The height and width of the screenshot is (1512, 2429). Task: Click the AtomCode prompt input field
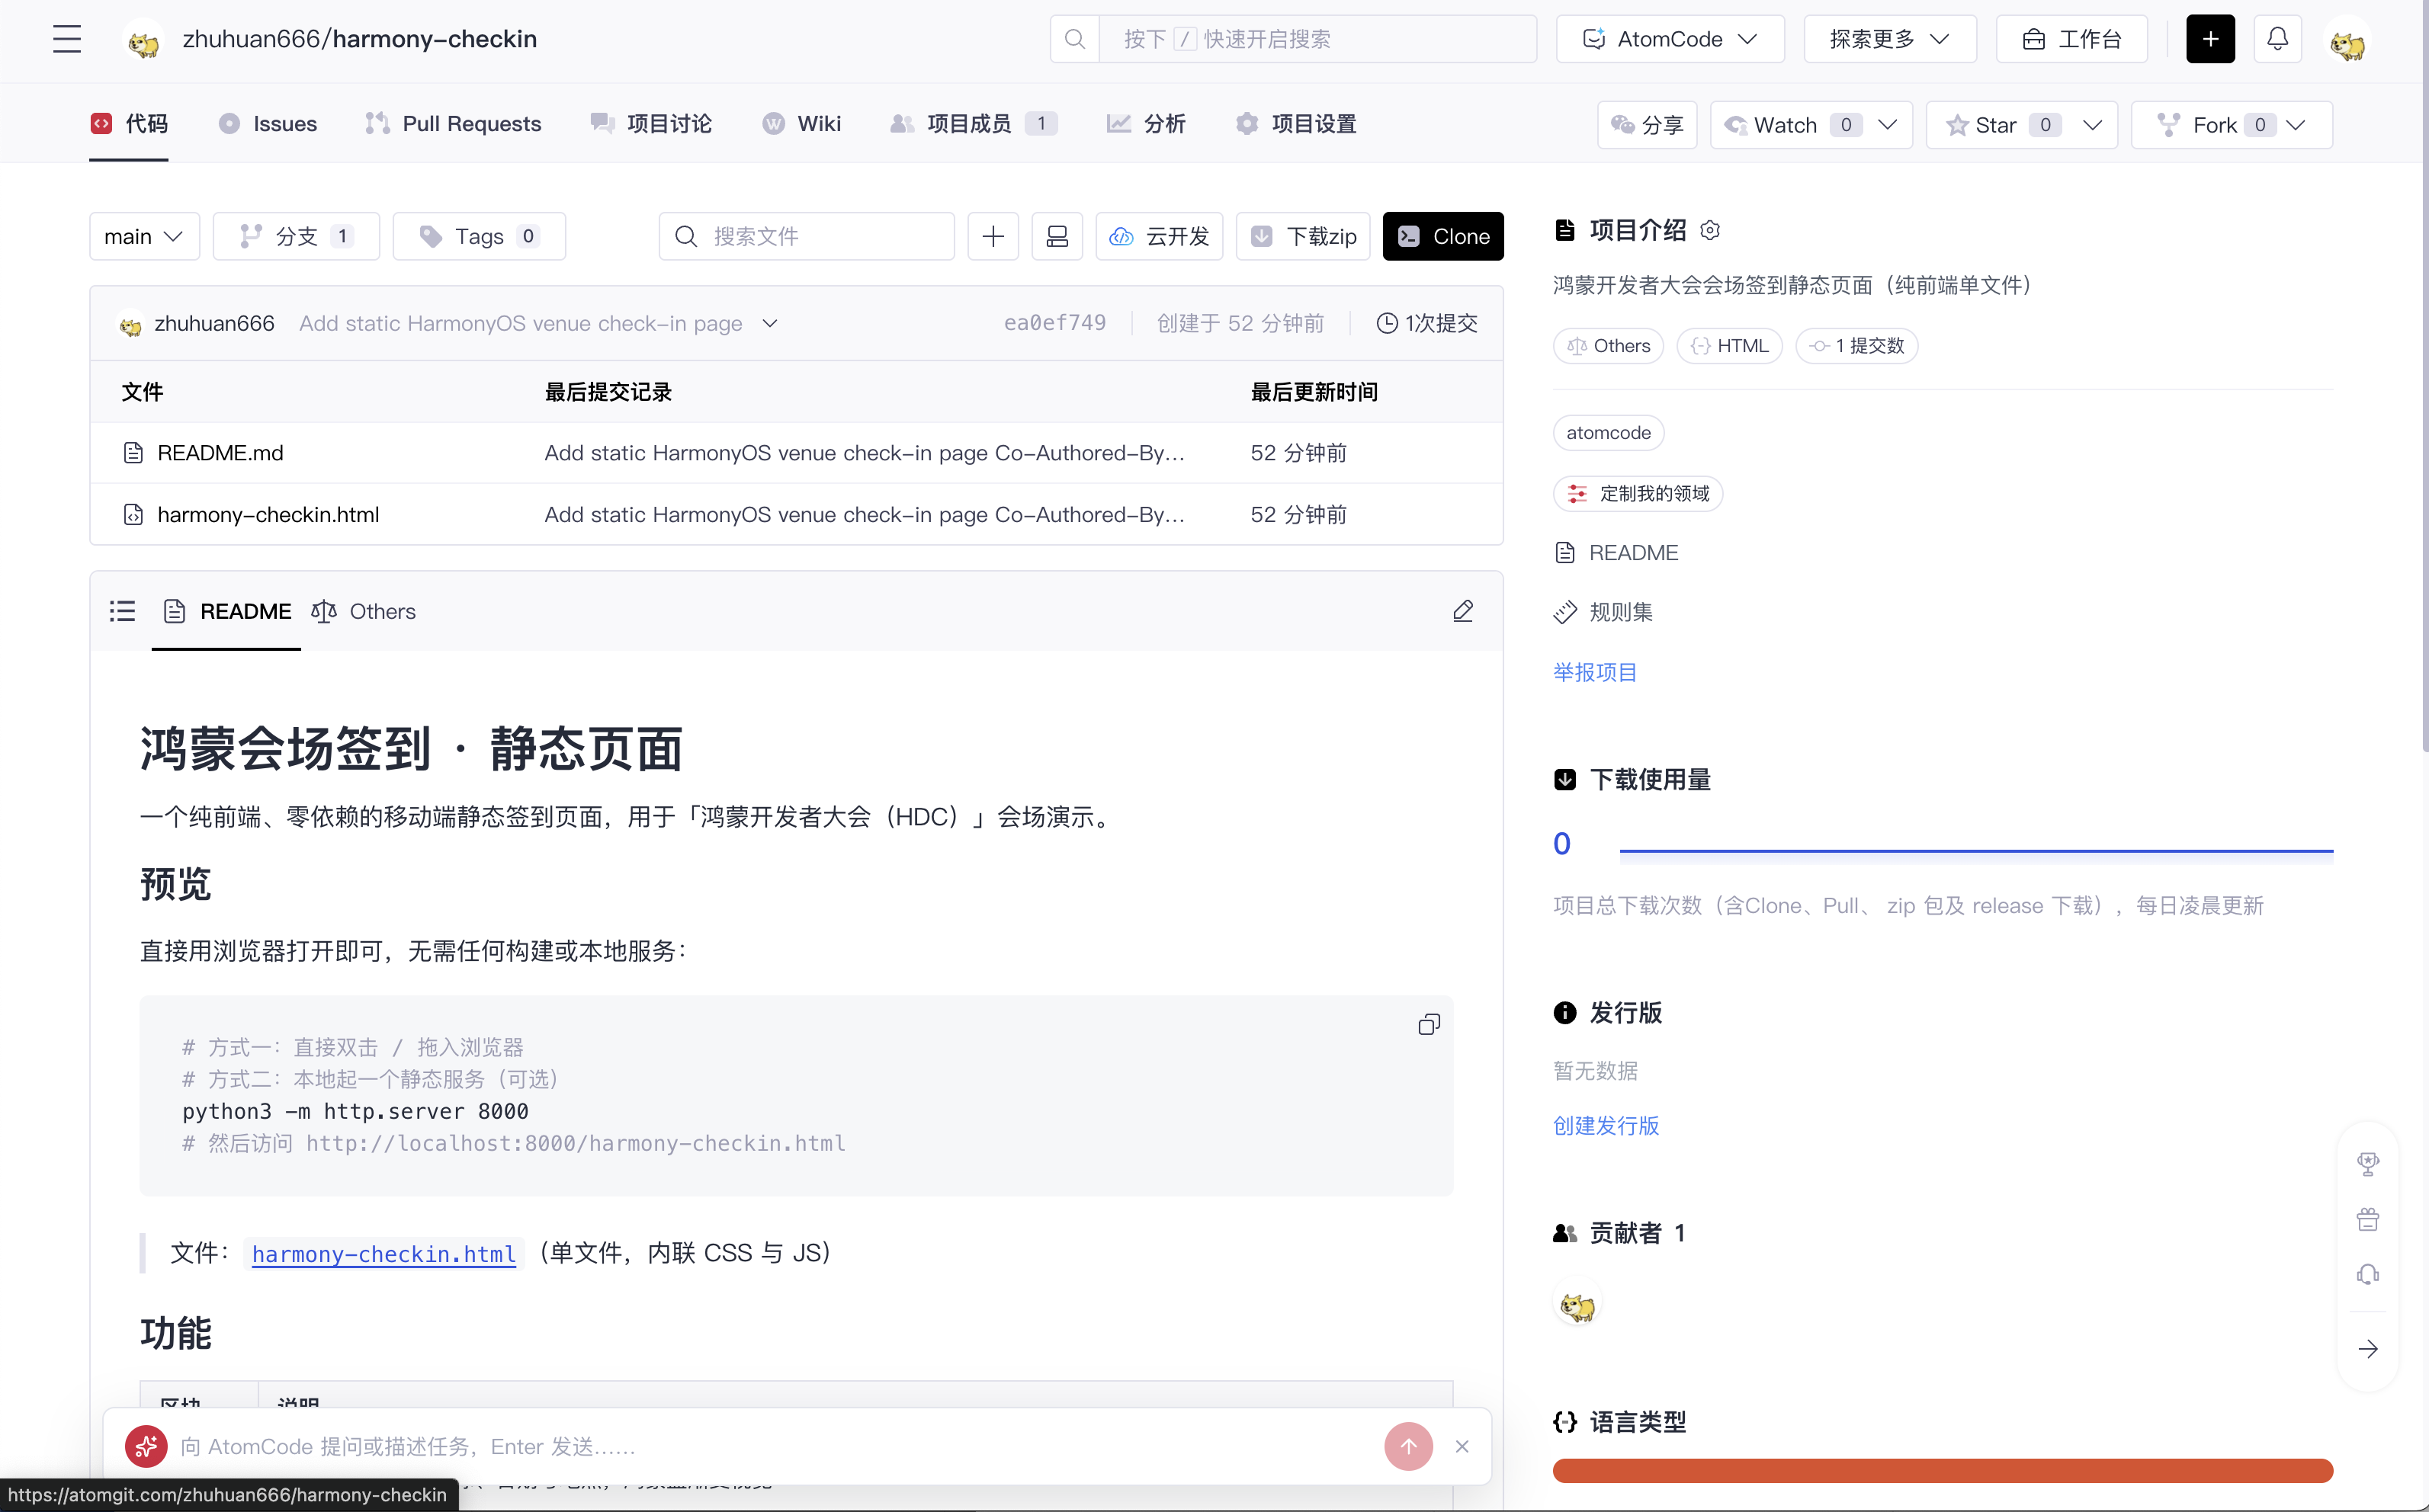[x=775, y=1446]
